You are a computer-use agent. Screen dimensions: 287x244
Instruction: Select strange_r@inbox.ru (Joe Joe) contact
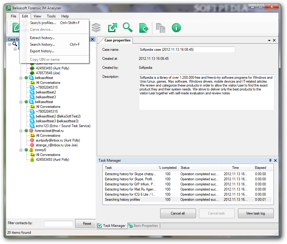[x=56, y=145]
